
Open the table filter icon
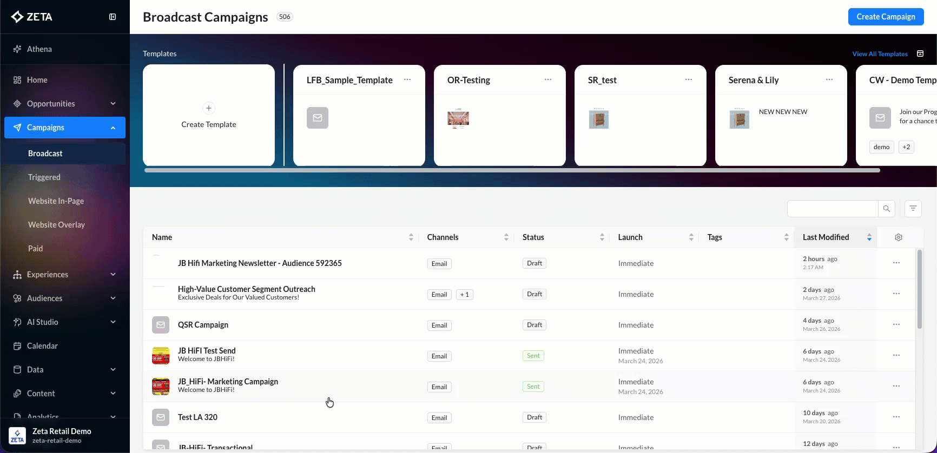[x=913, y=209]
